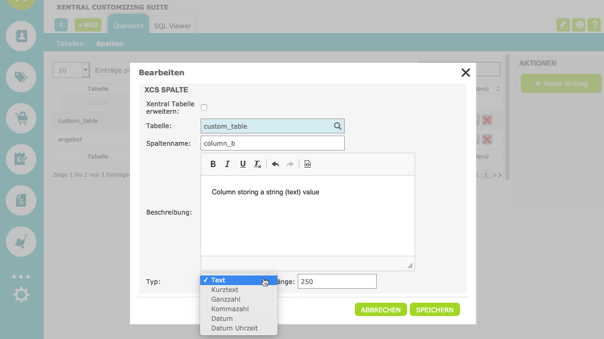Viewport: 604px width, 339px height.
Task: Open source code view in editor
Action: 307,164
